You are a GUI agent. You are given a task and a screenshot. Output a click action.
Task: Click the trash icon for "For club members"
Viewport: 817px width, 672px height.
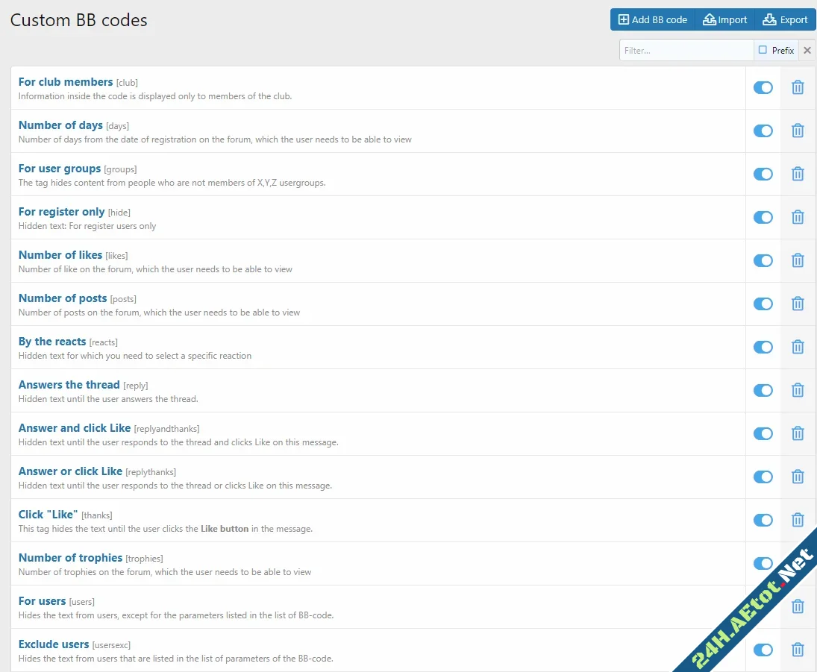tap(798, 87)
